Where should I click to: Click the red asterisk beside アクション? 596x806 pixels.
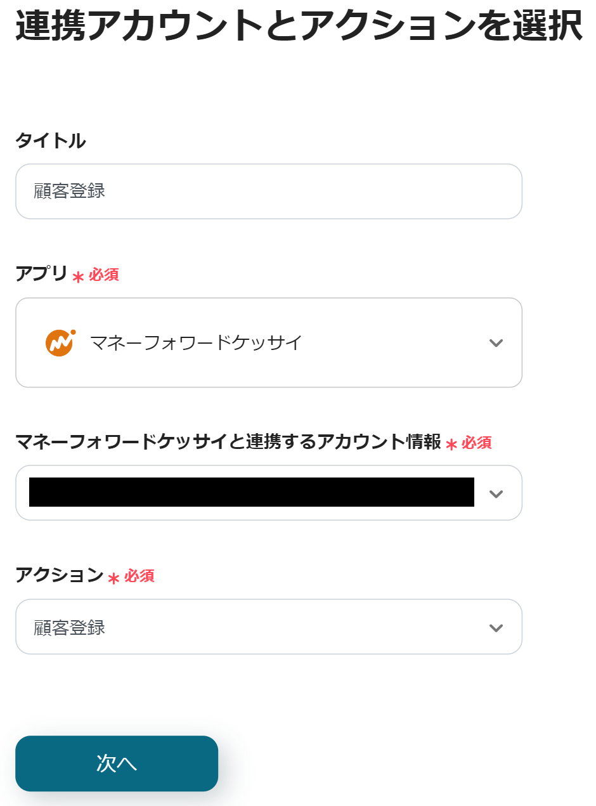click(114, 578)
